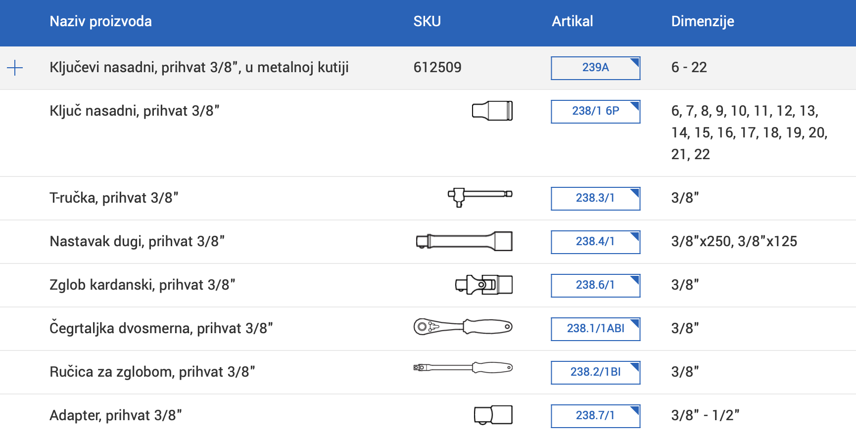Click the reversible ratchet illustration
856x436 pixels.
463,327
